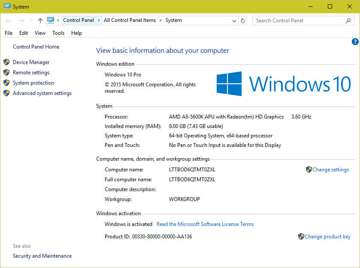
Task: Go to Control Panel Home
Action: (36, 47)
